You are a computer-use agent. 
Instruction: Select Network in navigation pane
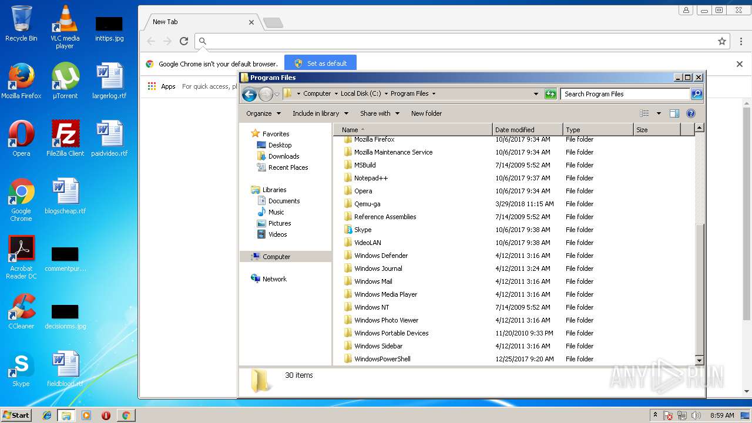click(x=274, y=279)
